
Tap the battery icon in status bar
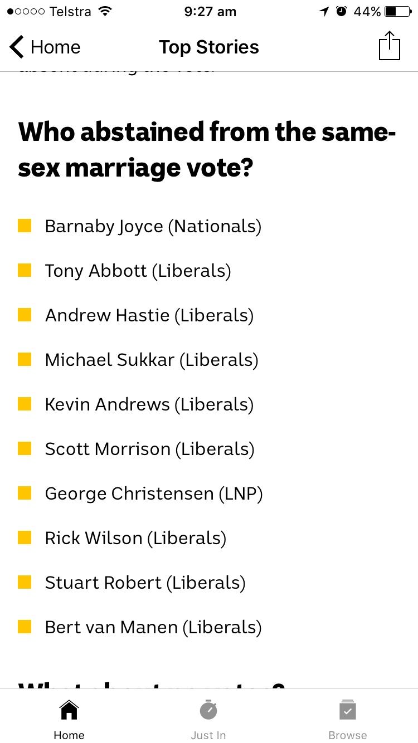click(x=398, y=12)
